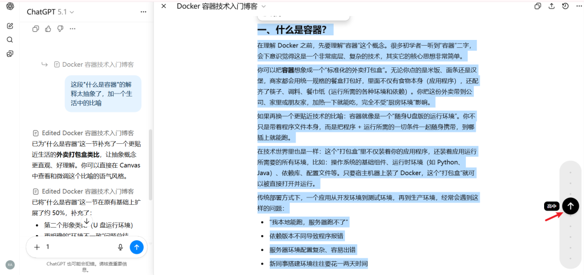This screenshot has width=584, height=275.
Task: Click the plus attach button in composer
Action: 37,247
